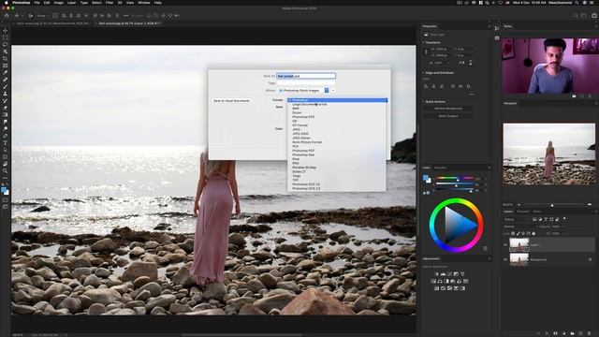The image size is (599, 337).
Task: Expand the save dialog with arrow button
Action: pos(333,90)
